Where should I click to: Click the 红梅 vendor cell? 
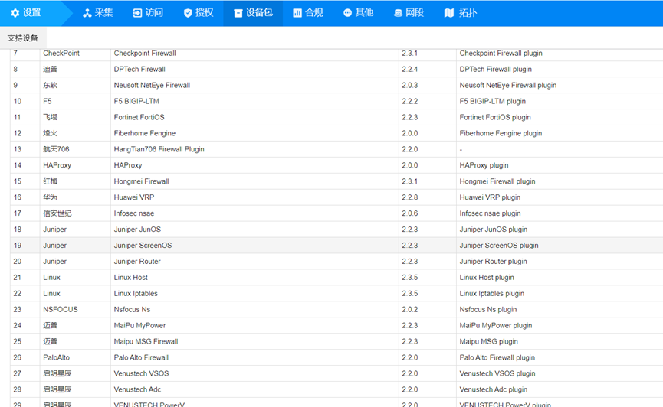click(50, 181)
